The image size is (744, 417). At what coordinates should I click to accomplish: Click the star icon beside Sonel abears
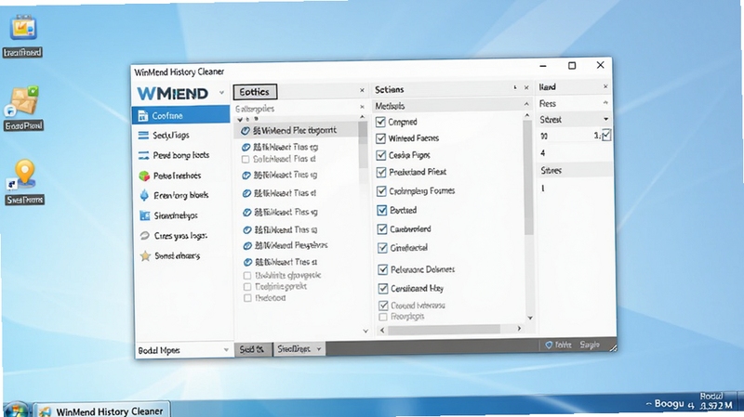click(145, 256)
